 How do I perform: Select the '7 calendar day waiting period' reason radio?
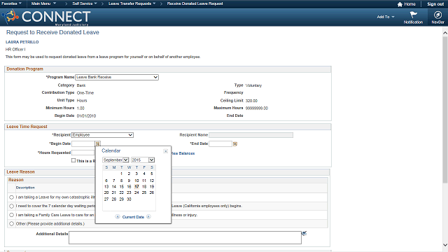pos(11,206)
